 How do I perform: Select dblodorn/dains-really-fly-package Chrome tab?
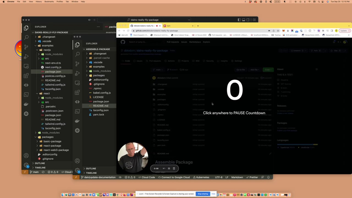(x=145, y=26)
